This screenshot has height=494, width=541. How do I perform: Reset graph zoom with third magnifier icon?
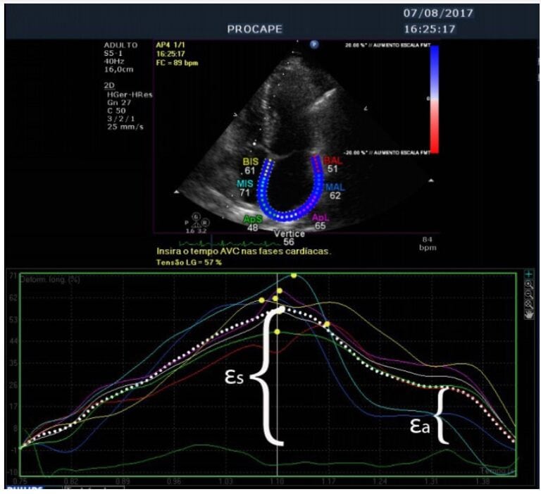click(529, 303)
